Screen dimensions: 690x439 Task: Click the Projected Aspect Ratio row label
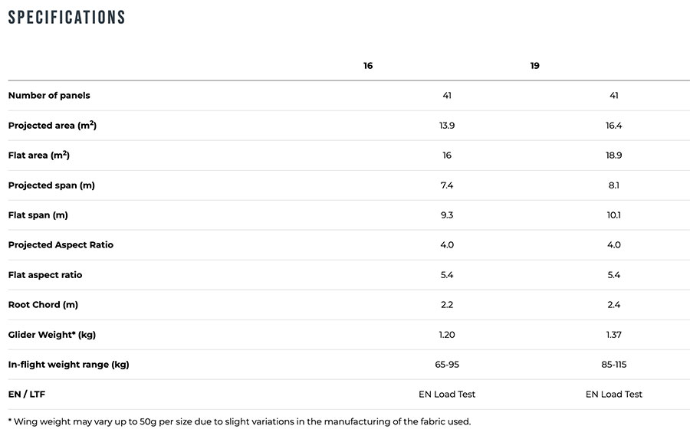(61, 245)
